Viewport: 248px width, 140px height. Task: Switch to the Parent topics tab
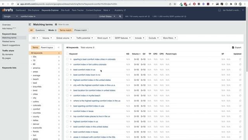click(47, 47)
